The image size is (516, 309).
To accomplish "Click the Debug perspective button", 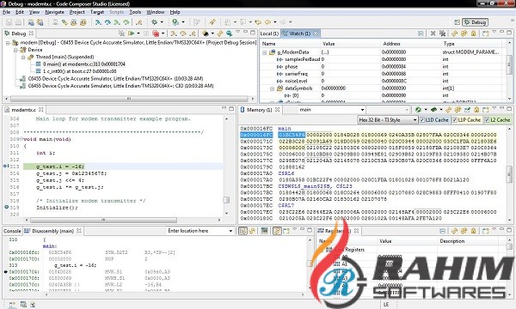I will pyautogui.click(x=476, y=22).
